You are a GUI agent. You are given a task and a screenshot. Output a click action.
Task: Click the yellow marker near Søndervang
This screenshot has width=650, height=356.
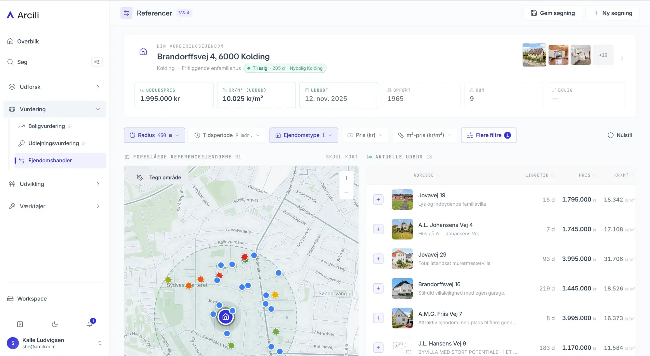[275, 295]
